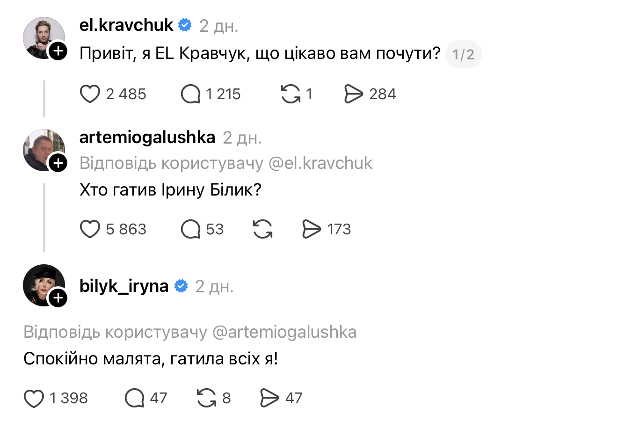Expand the 1/2 post part indicator

(463, 55)
